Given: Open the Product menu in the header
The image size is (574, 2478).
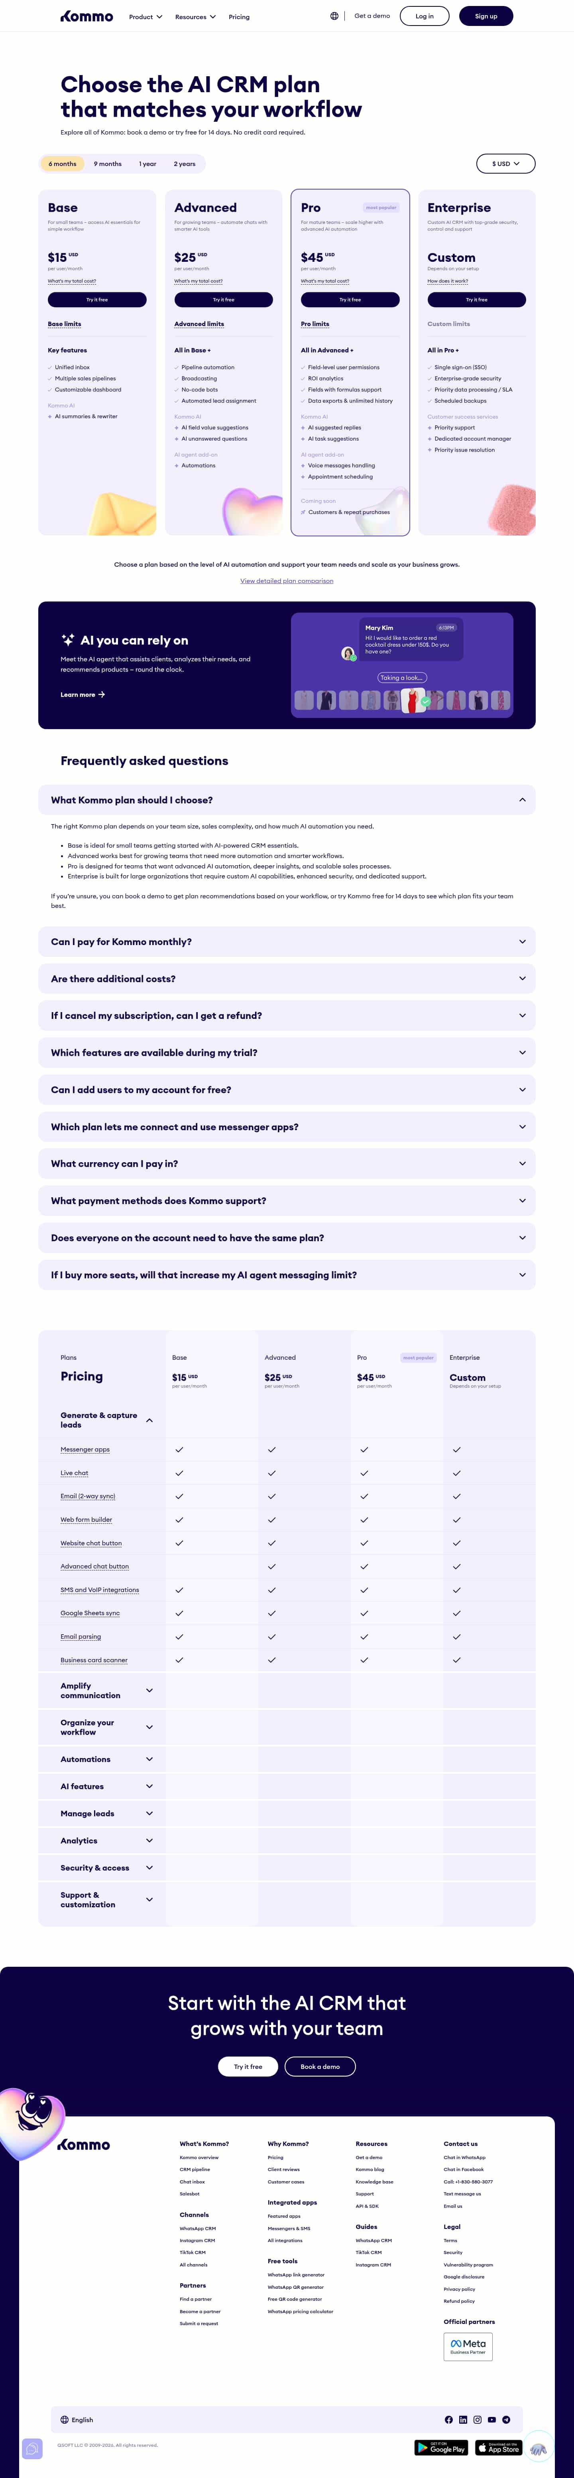Looking at the screenshot, I should [145, 16].
